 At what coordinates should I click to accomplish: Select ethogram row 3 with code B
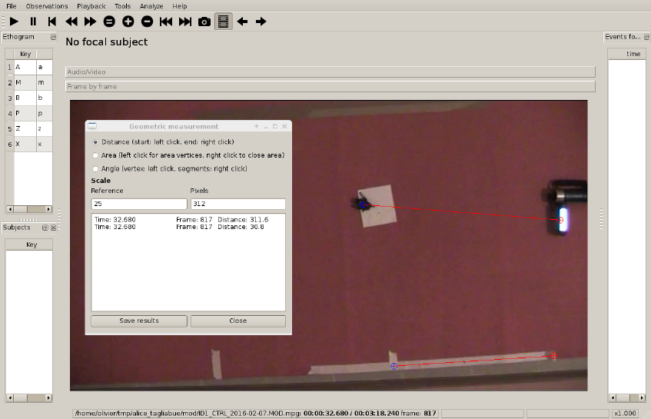29,98
